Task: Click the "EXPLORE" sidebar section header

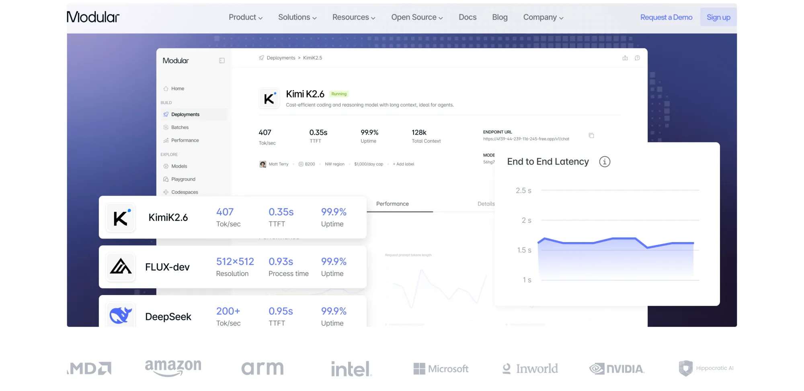Action: (x=169, y=155)
